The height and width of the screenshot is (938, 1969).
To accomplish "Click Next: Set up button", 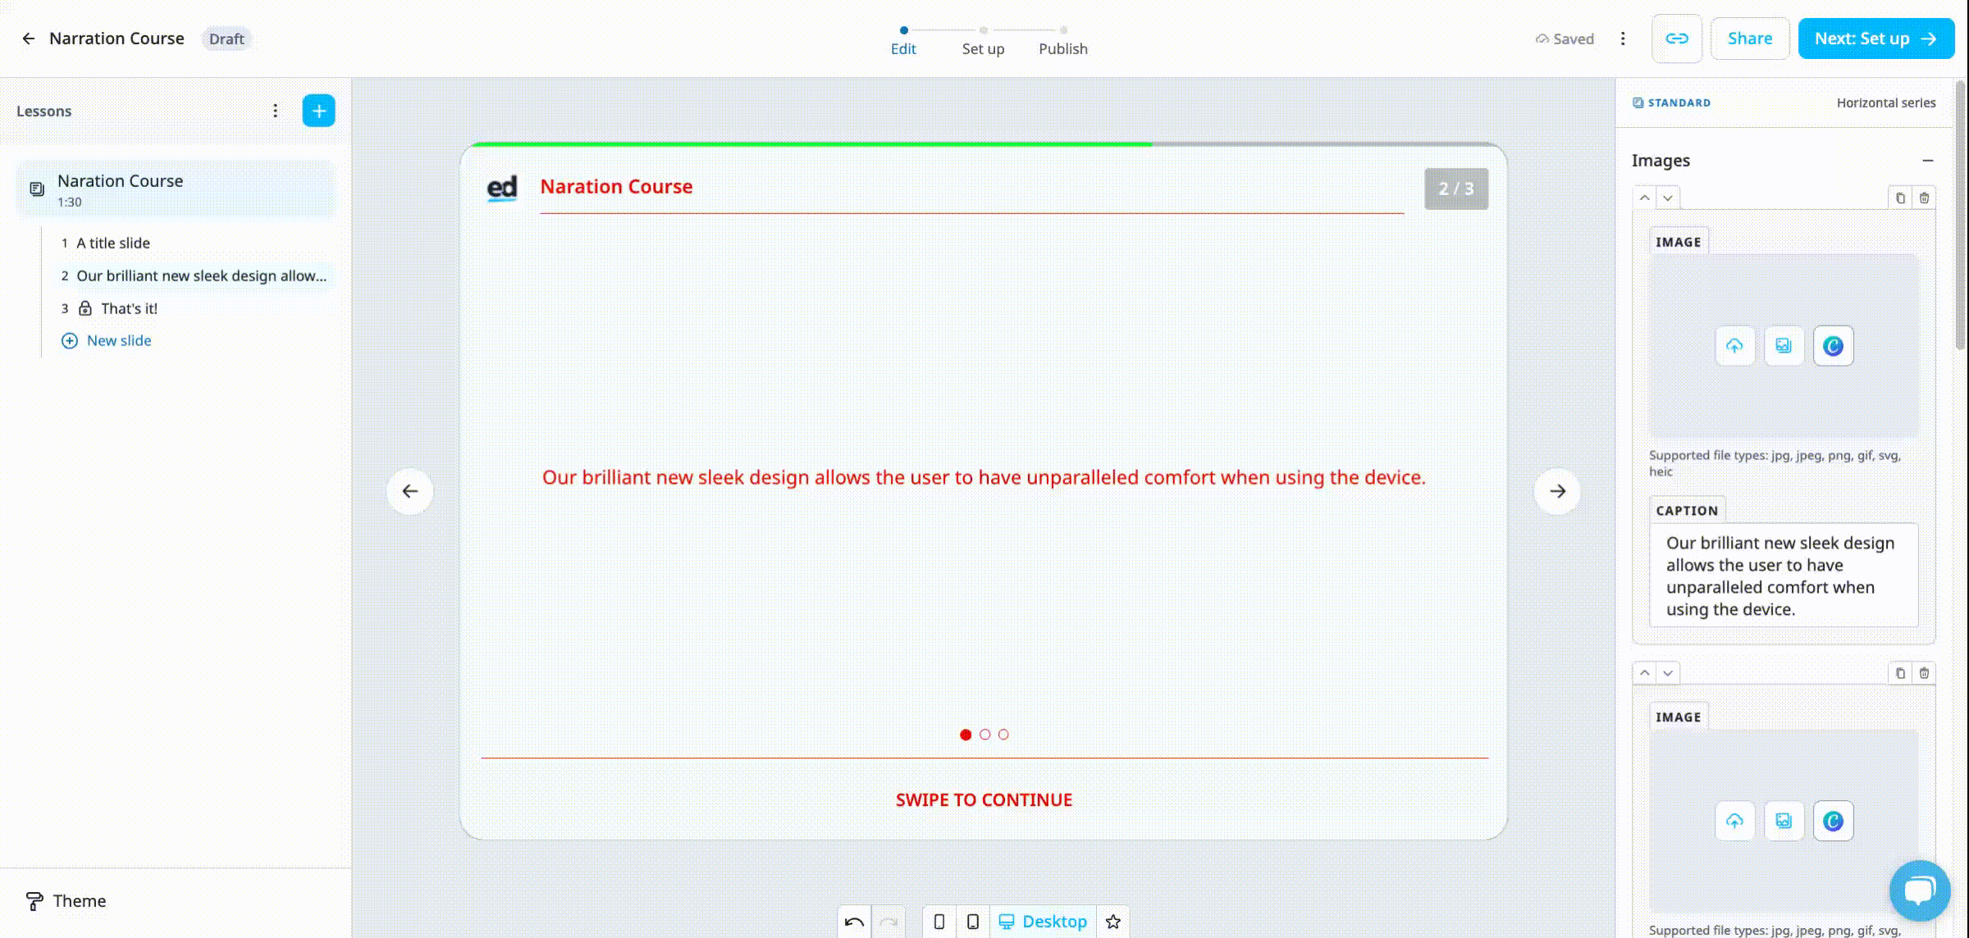I will point(1876,39).
